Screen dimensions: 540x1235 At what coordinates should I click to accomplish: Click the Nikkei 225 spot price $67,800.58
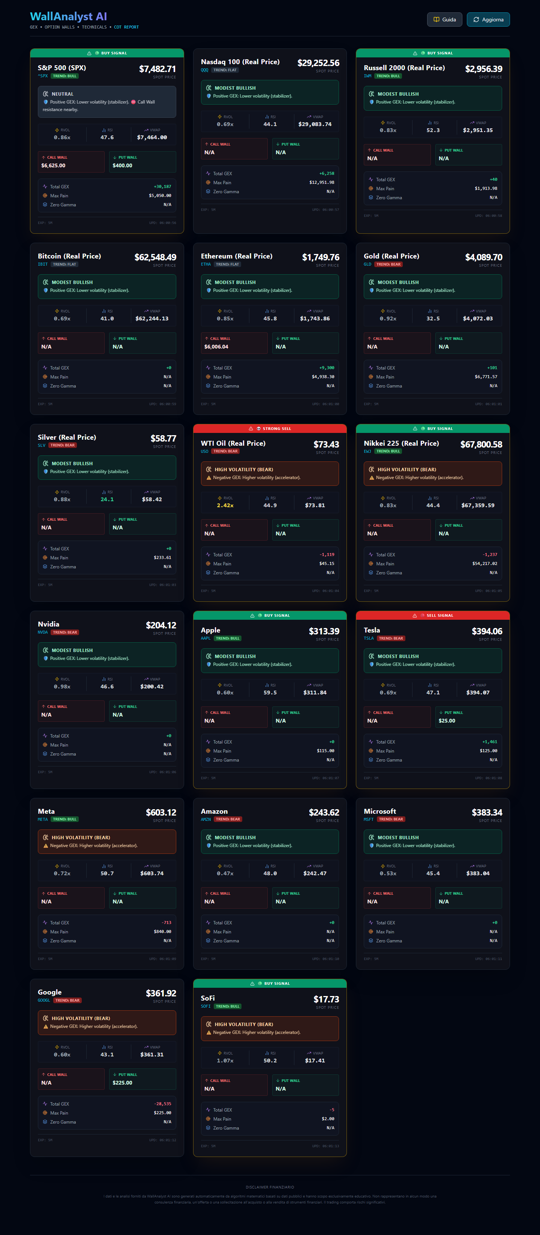pos(481,445)
